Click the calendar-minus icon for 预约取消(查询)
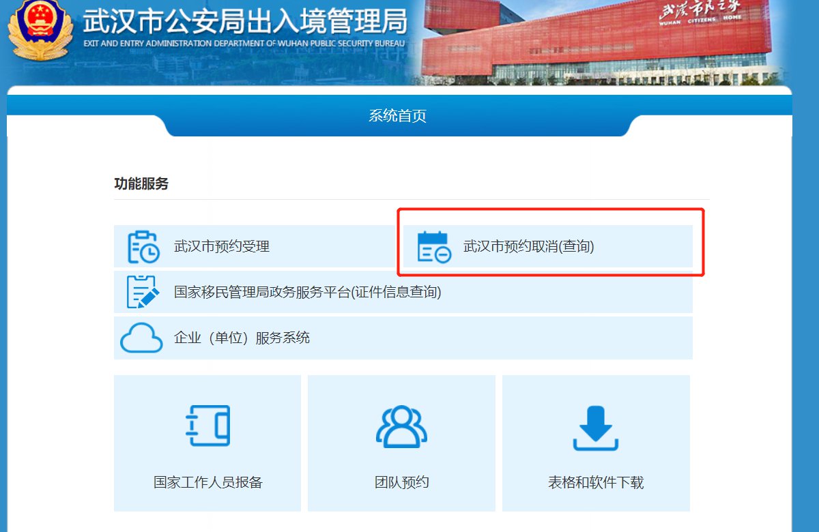This screenshot has width=819, height=532. 434,247
